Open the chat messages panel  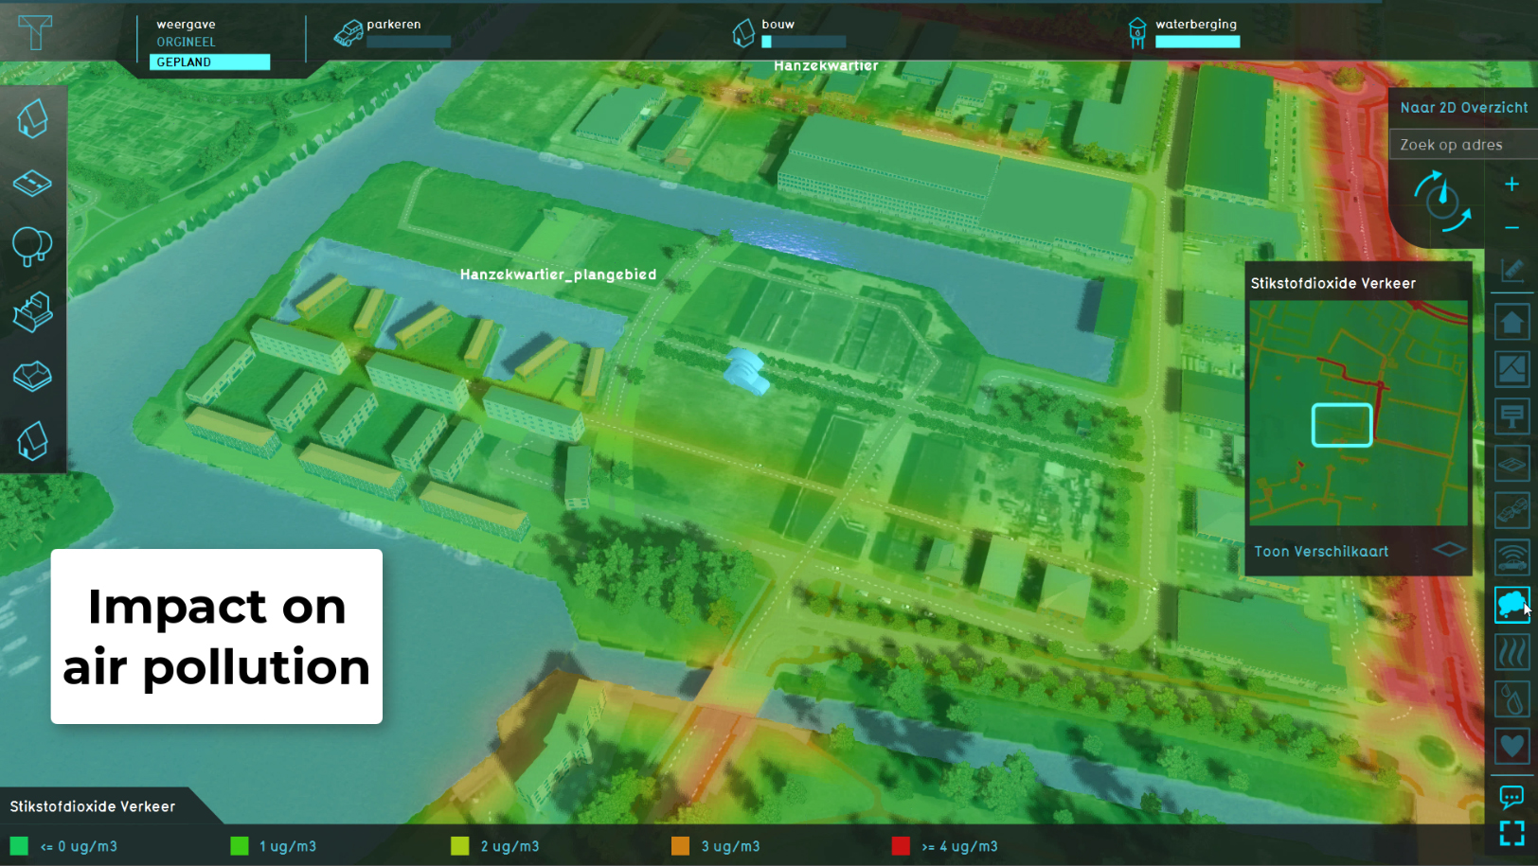pos(1511,797)
